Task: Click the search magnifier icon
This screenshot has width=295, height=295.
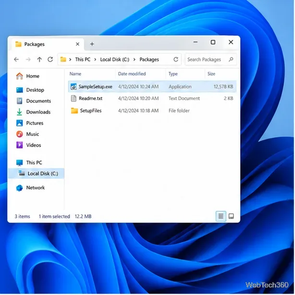Action: [231, 60]
